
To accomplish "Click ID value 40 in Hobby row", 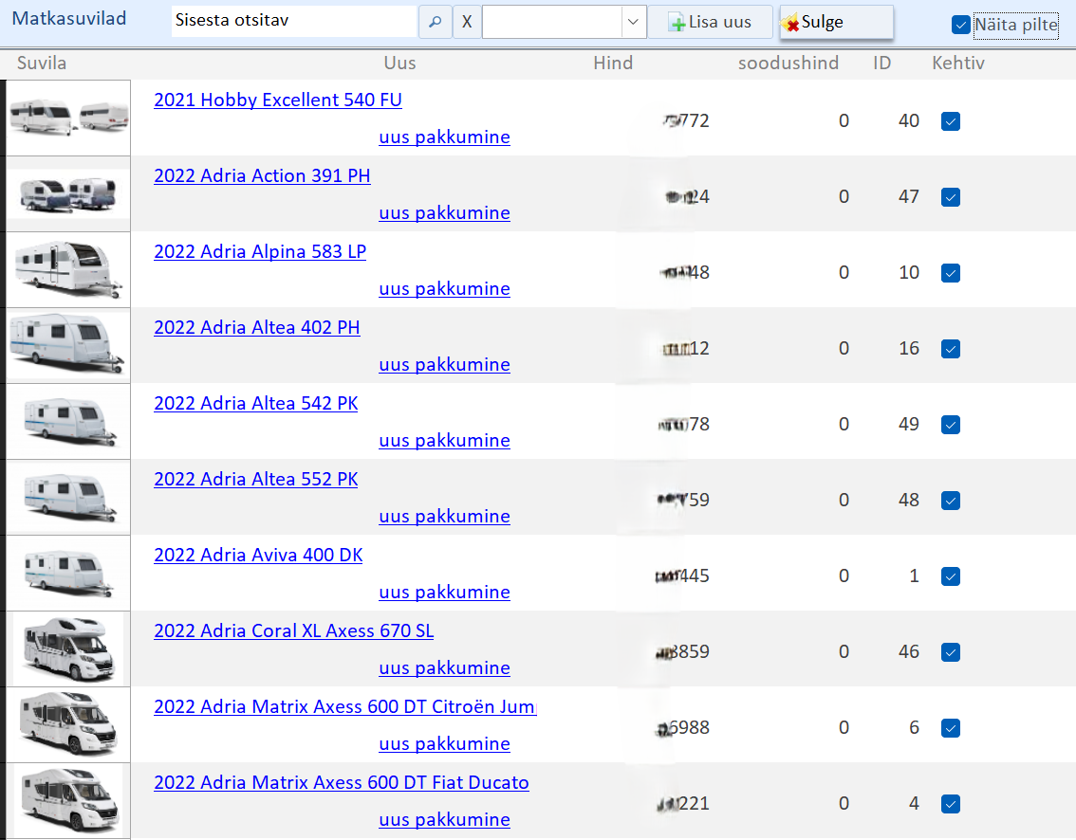I will 909,121.
